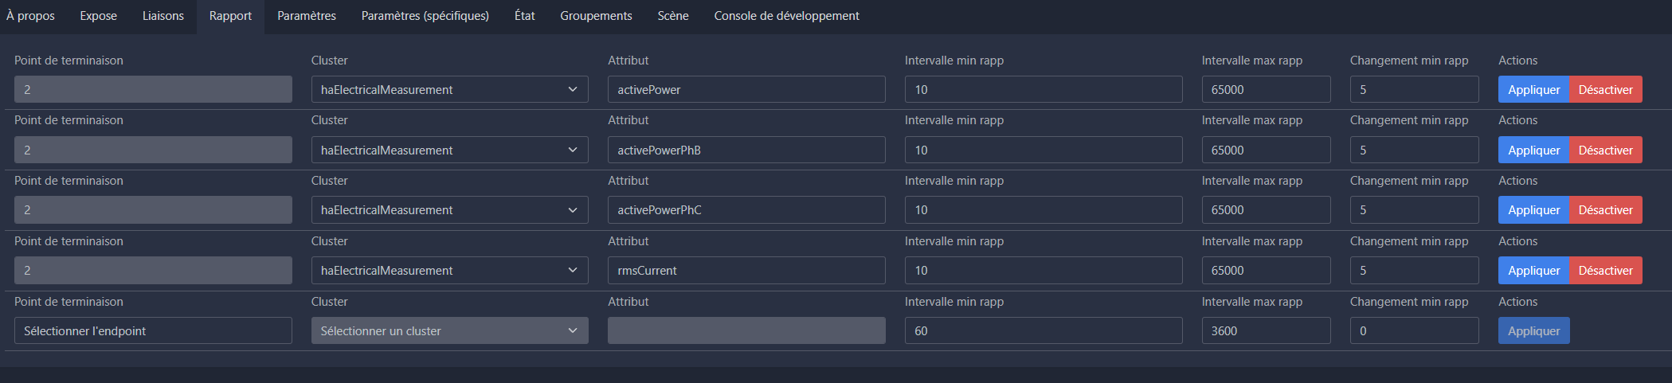Click Désactiver on the rmsCurrent row
Screen dimensions: 1672x383
click(1605, 271)
